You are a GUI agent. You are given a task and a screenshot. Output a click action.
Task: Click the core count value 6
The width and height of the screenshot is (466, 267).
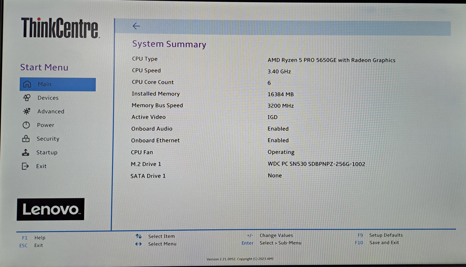pos(269,83)
